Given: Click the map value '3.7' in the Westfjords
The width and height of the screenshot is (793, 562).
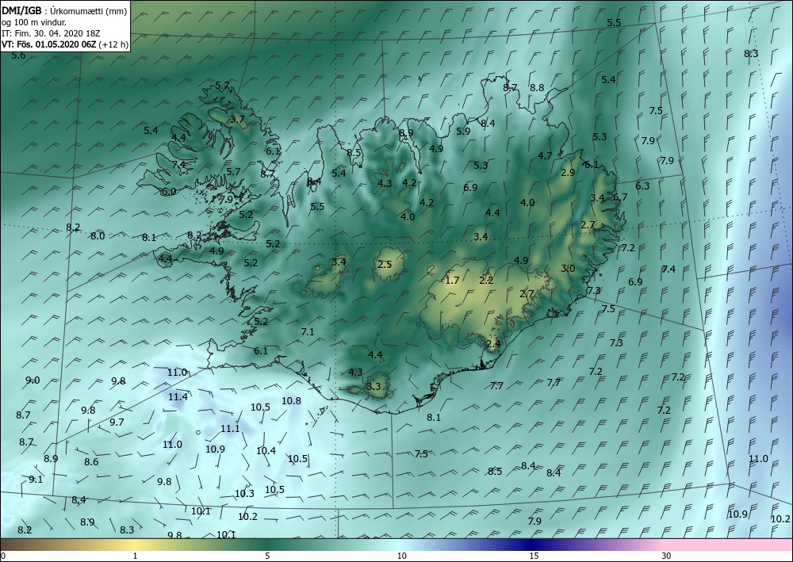Looking at the screenshot, I should [x=238, y=120].
